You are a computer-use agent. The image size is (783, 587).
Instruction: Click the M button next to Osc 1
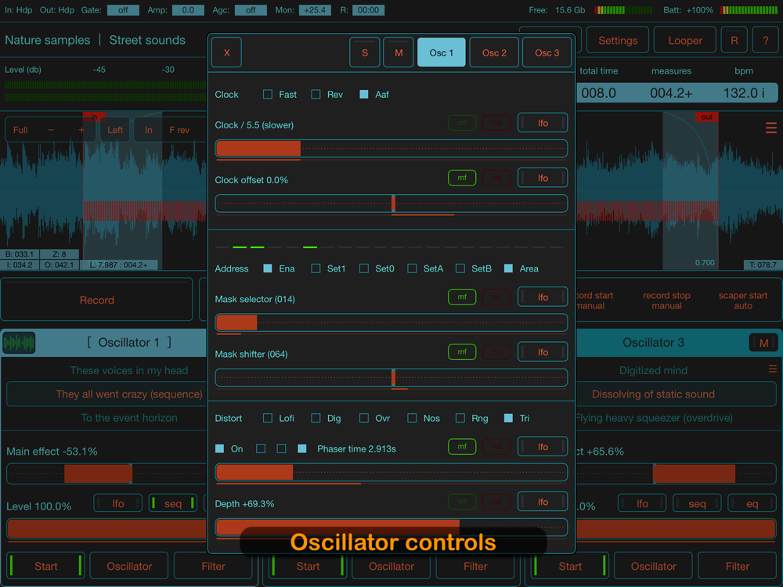399,53
